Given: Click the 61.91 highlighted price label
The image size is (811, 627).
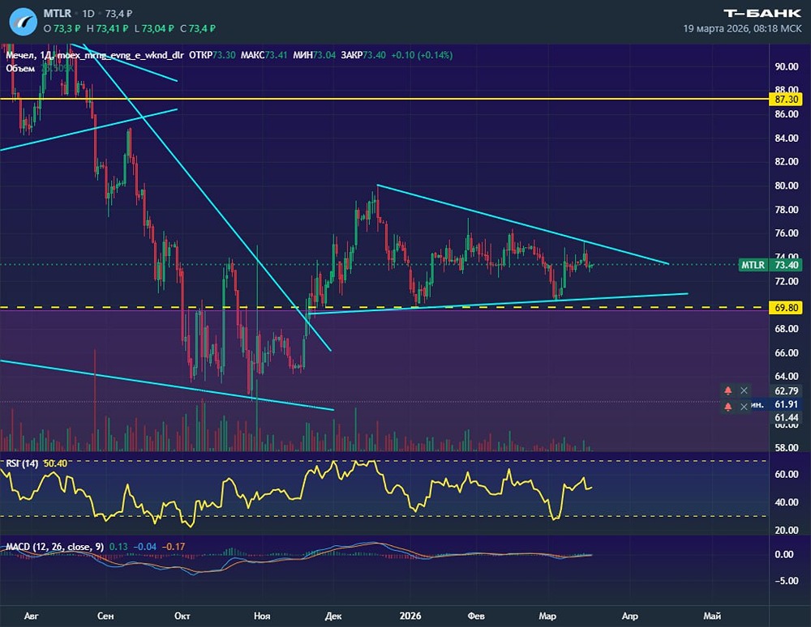Looking at the screenshot, I should (x=786, y=404).
